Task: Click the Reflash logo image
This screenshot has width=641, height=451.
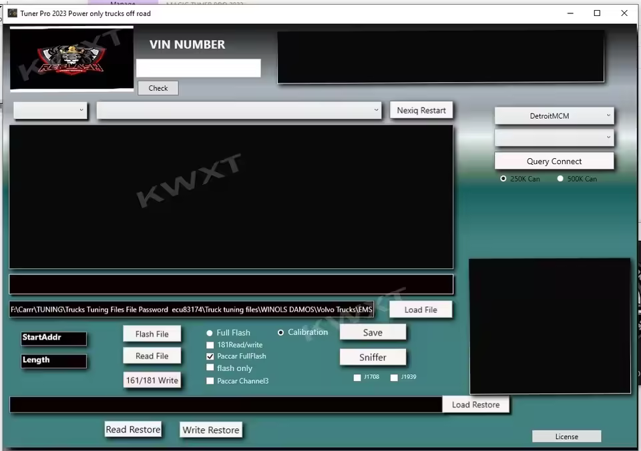Action: [x=71, y=59]
